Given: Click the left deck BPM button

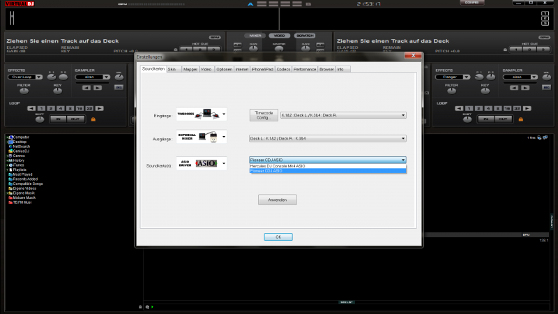Looking at the screenshot, I should [215, 38].
